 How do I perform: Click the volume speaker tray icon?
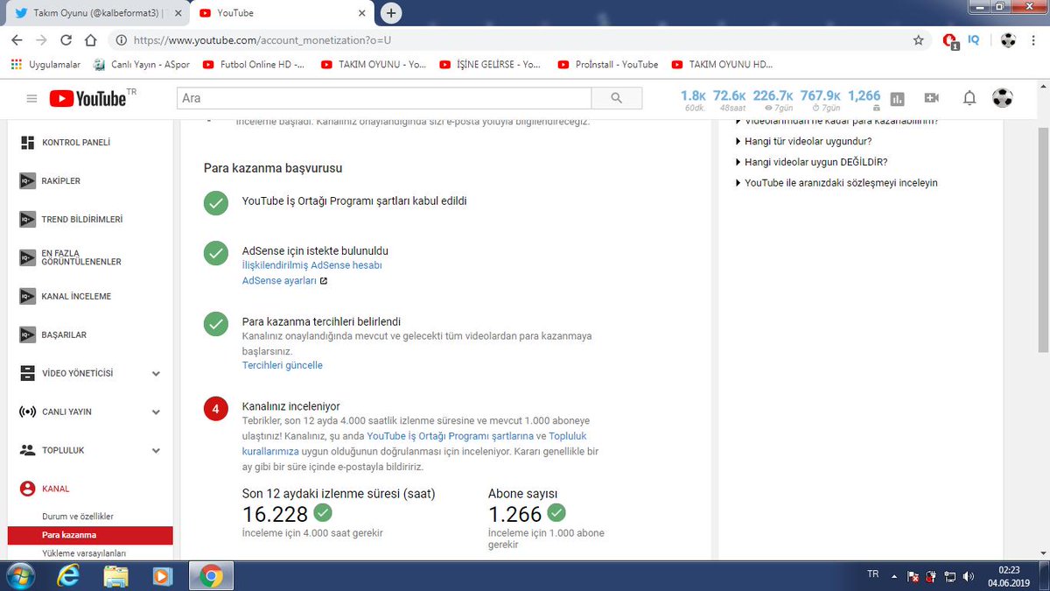[968, 576]
